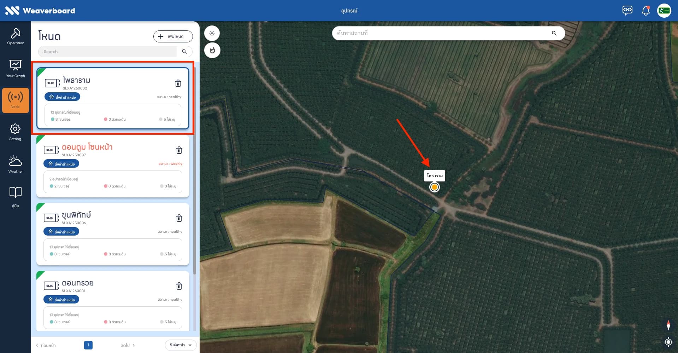Open the 5 ต่อหน้า per-page dropdown
Image resolution: width=678 pixels, height=353 pixels.
181,345
